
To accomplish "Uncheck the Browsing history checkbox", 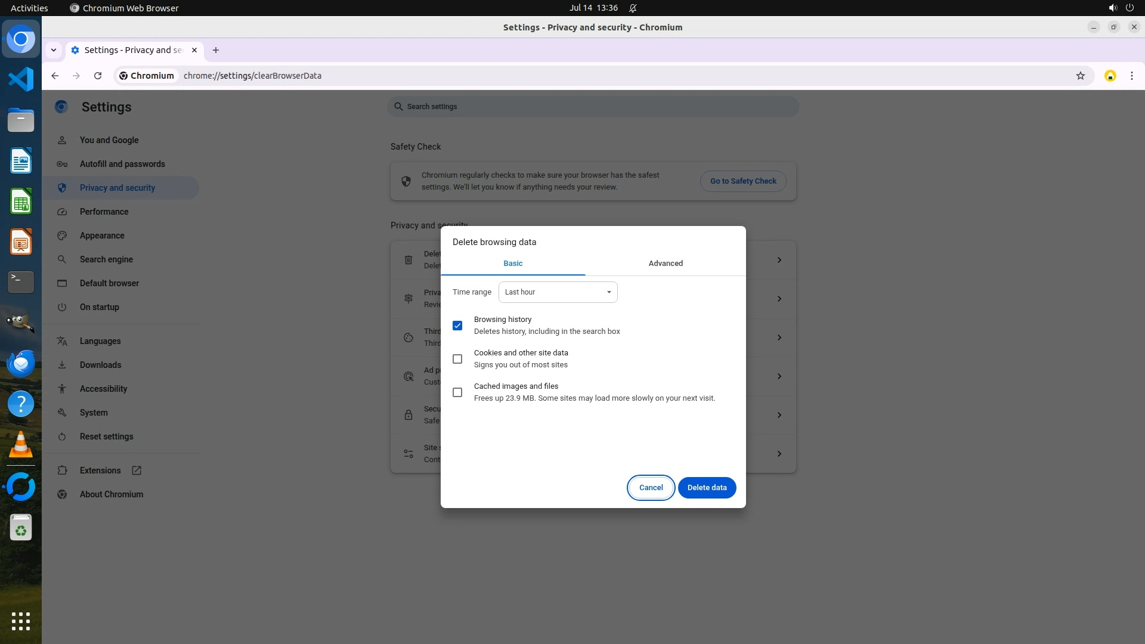I will (x=457, y=326).
